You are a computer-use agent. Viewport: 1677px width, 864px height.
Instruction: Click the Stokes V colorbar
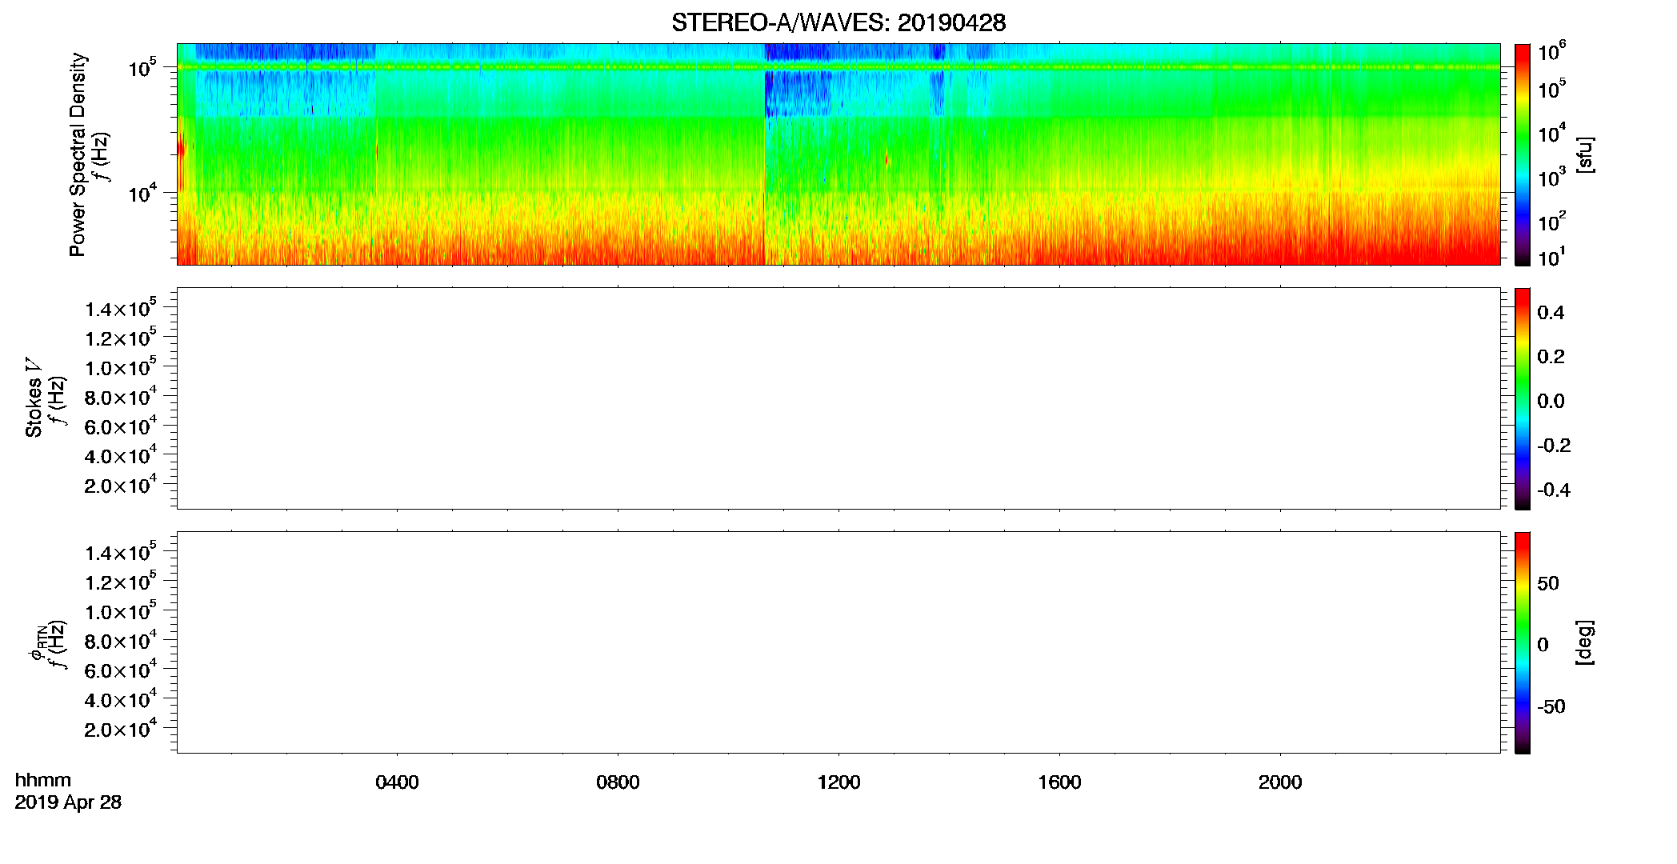pyautogui.click(x=1523, y=398)
